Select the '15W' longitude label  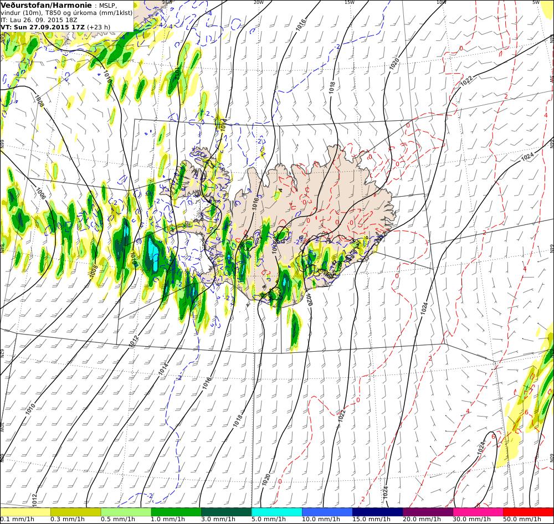click(x=349, y=2)
